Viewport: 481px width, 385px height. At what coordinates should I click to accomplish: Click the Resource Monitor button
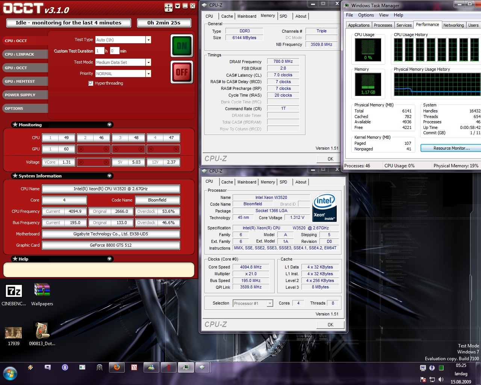point(451,148)
